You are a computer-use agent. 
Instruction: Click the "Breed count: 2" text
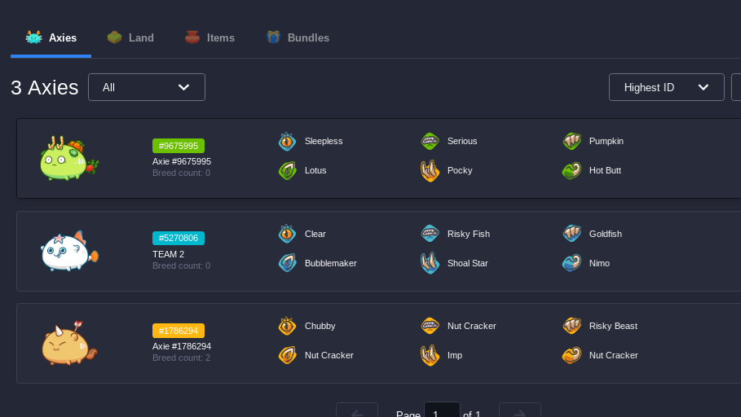point(181,358)
